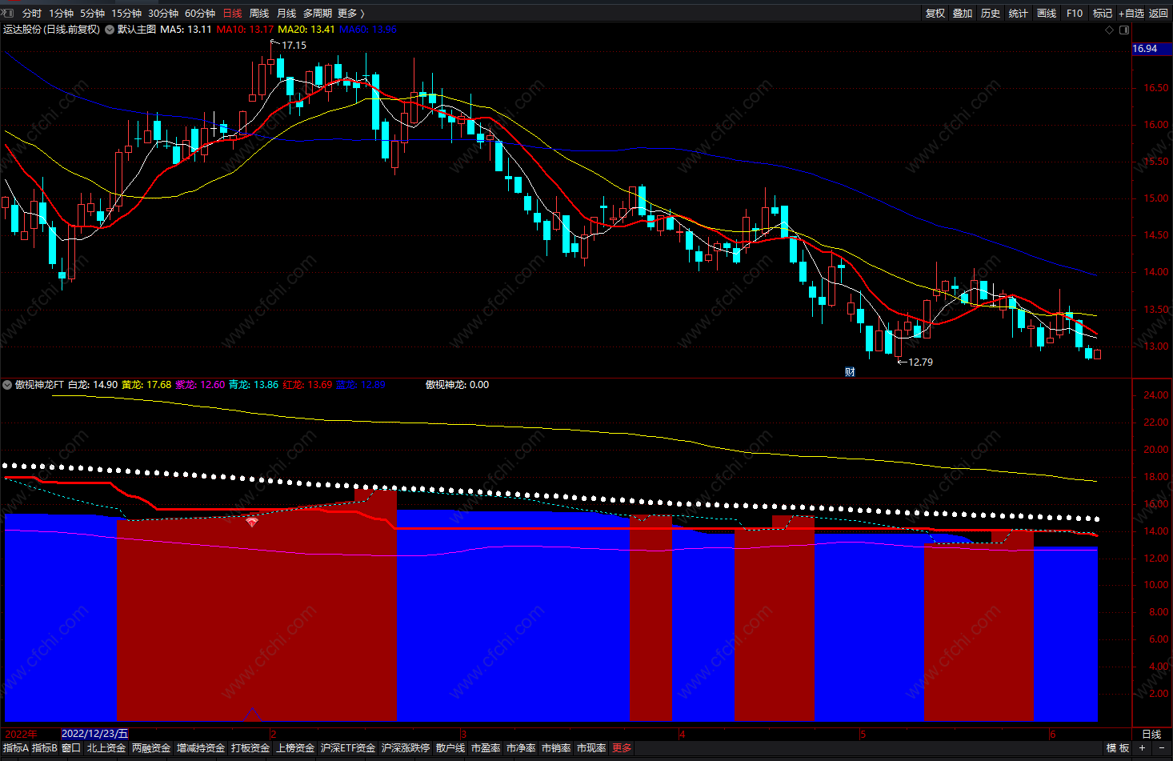This screenshot has width=1173, height=761.
Task: Show the 北上资金 indicator
Action: click(106, 748)
